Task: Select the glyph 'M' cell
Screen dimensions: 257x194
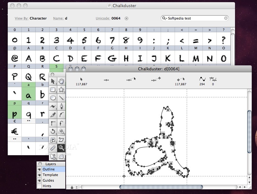Action: tap(196, 57)
